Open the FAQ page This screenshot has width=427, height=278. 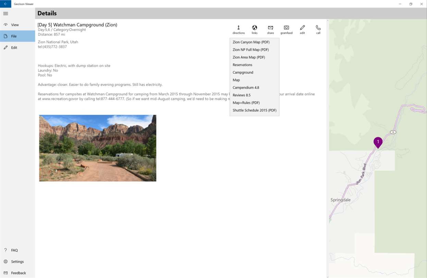[x=17, y=250]
